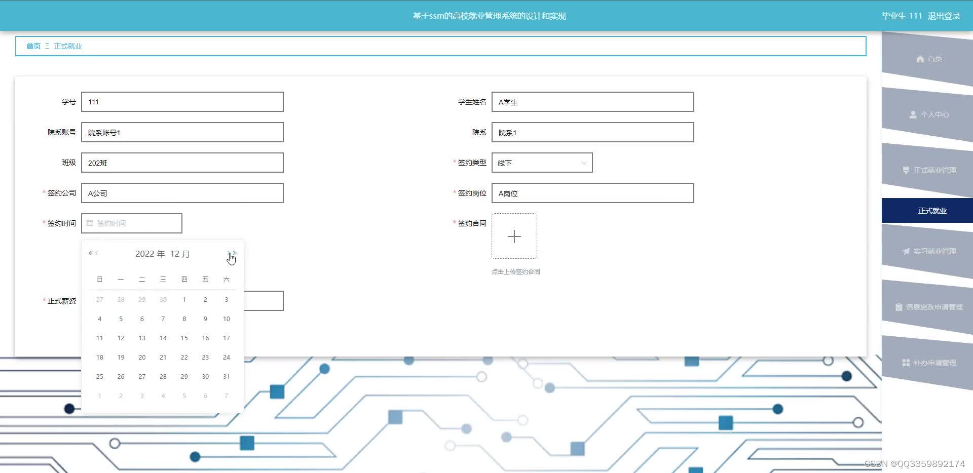The width and height of the screenshot is (973, 473).
Task: Open 个人中心 in the sidebar
Action: click(x=927, y=114)
